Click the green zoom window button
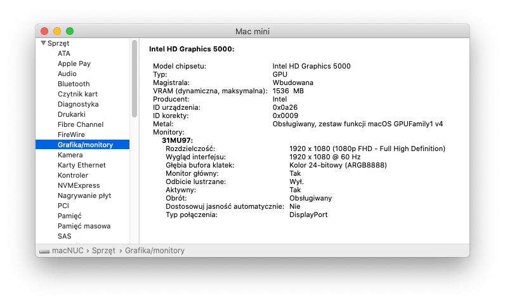Screen dimensions: 505x304 pos(70,30)
